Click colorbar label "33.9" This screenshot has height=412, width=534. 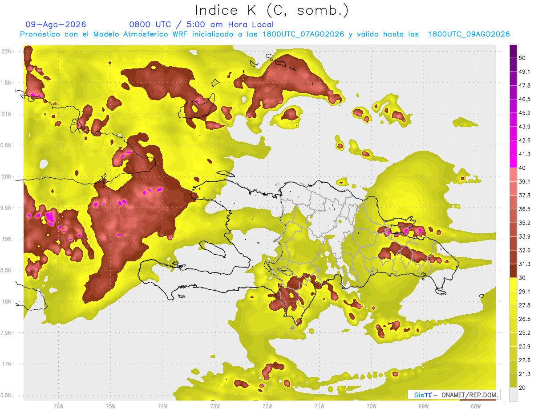point(525,236)
